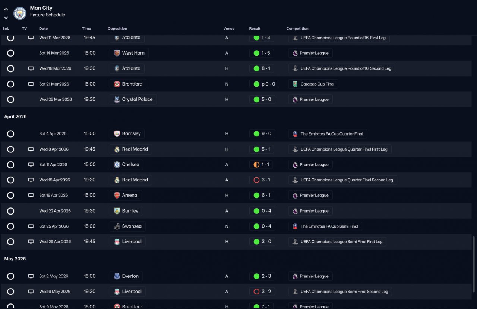Select the Arsenal fixture radio button
The width and height of the screenshot is (477, 309).
click(10, 196)
